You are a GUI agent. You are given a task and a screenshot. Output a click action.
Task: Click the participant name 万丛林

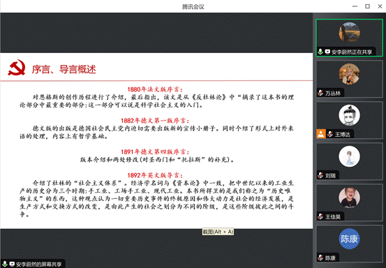(333, 94)
